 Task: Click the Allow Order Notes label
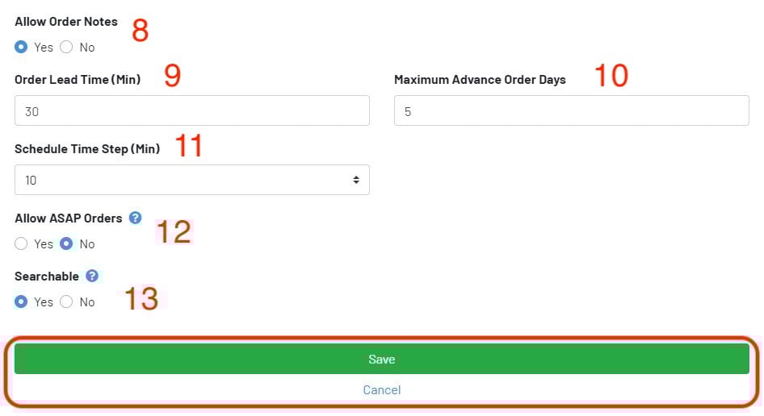click(66, 22)
